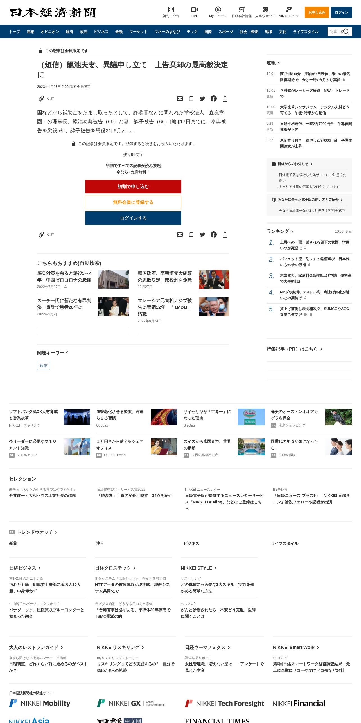Open NIKKEI Smart Work section header
361x723 pixels.
tap(296, 647)
